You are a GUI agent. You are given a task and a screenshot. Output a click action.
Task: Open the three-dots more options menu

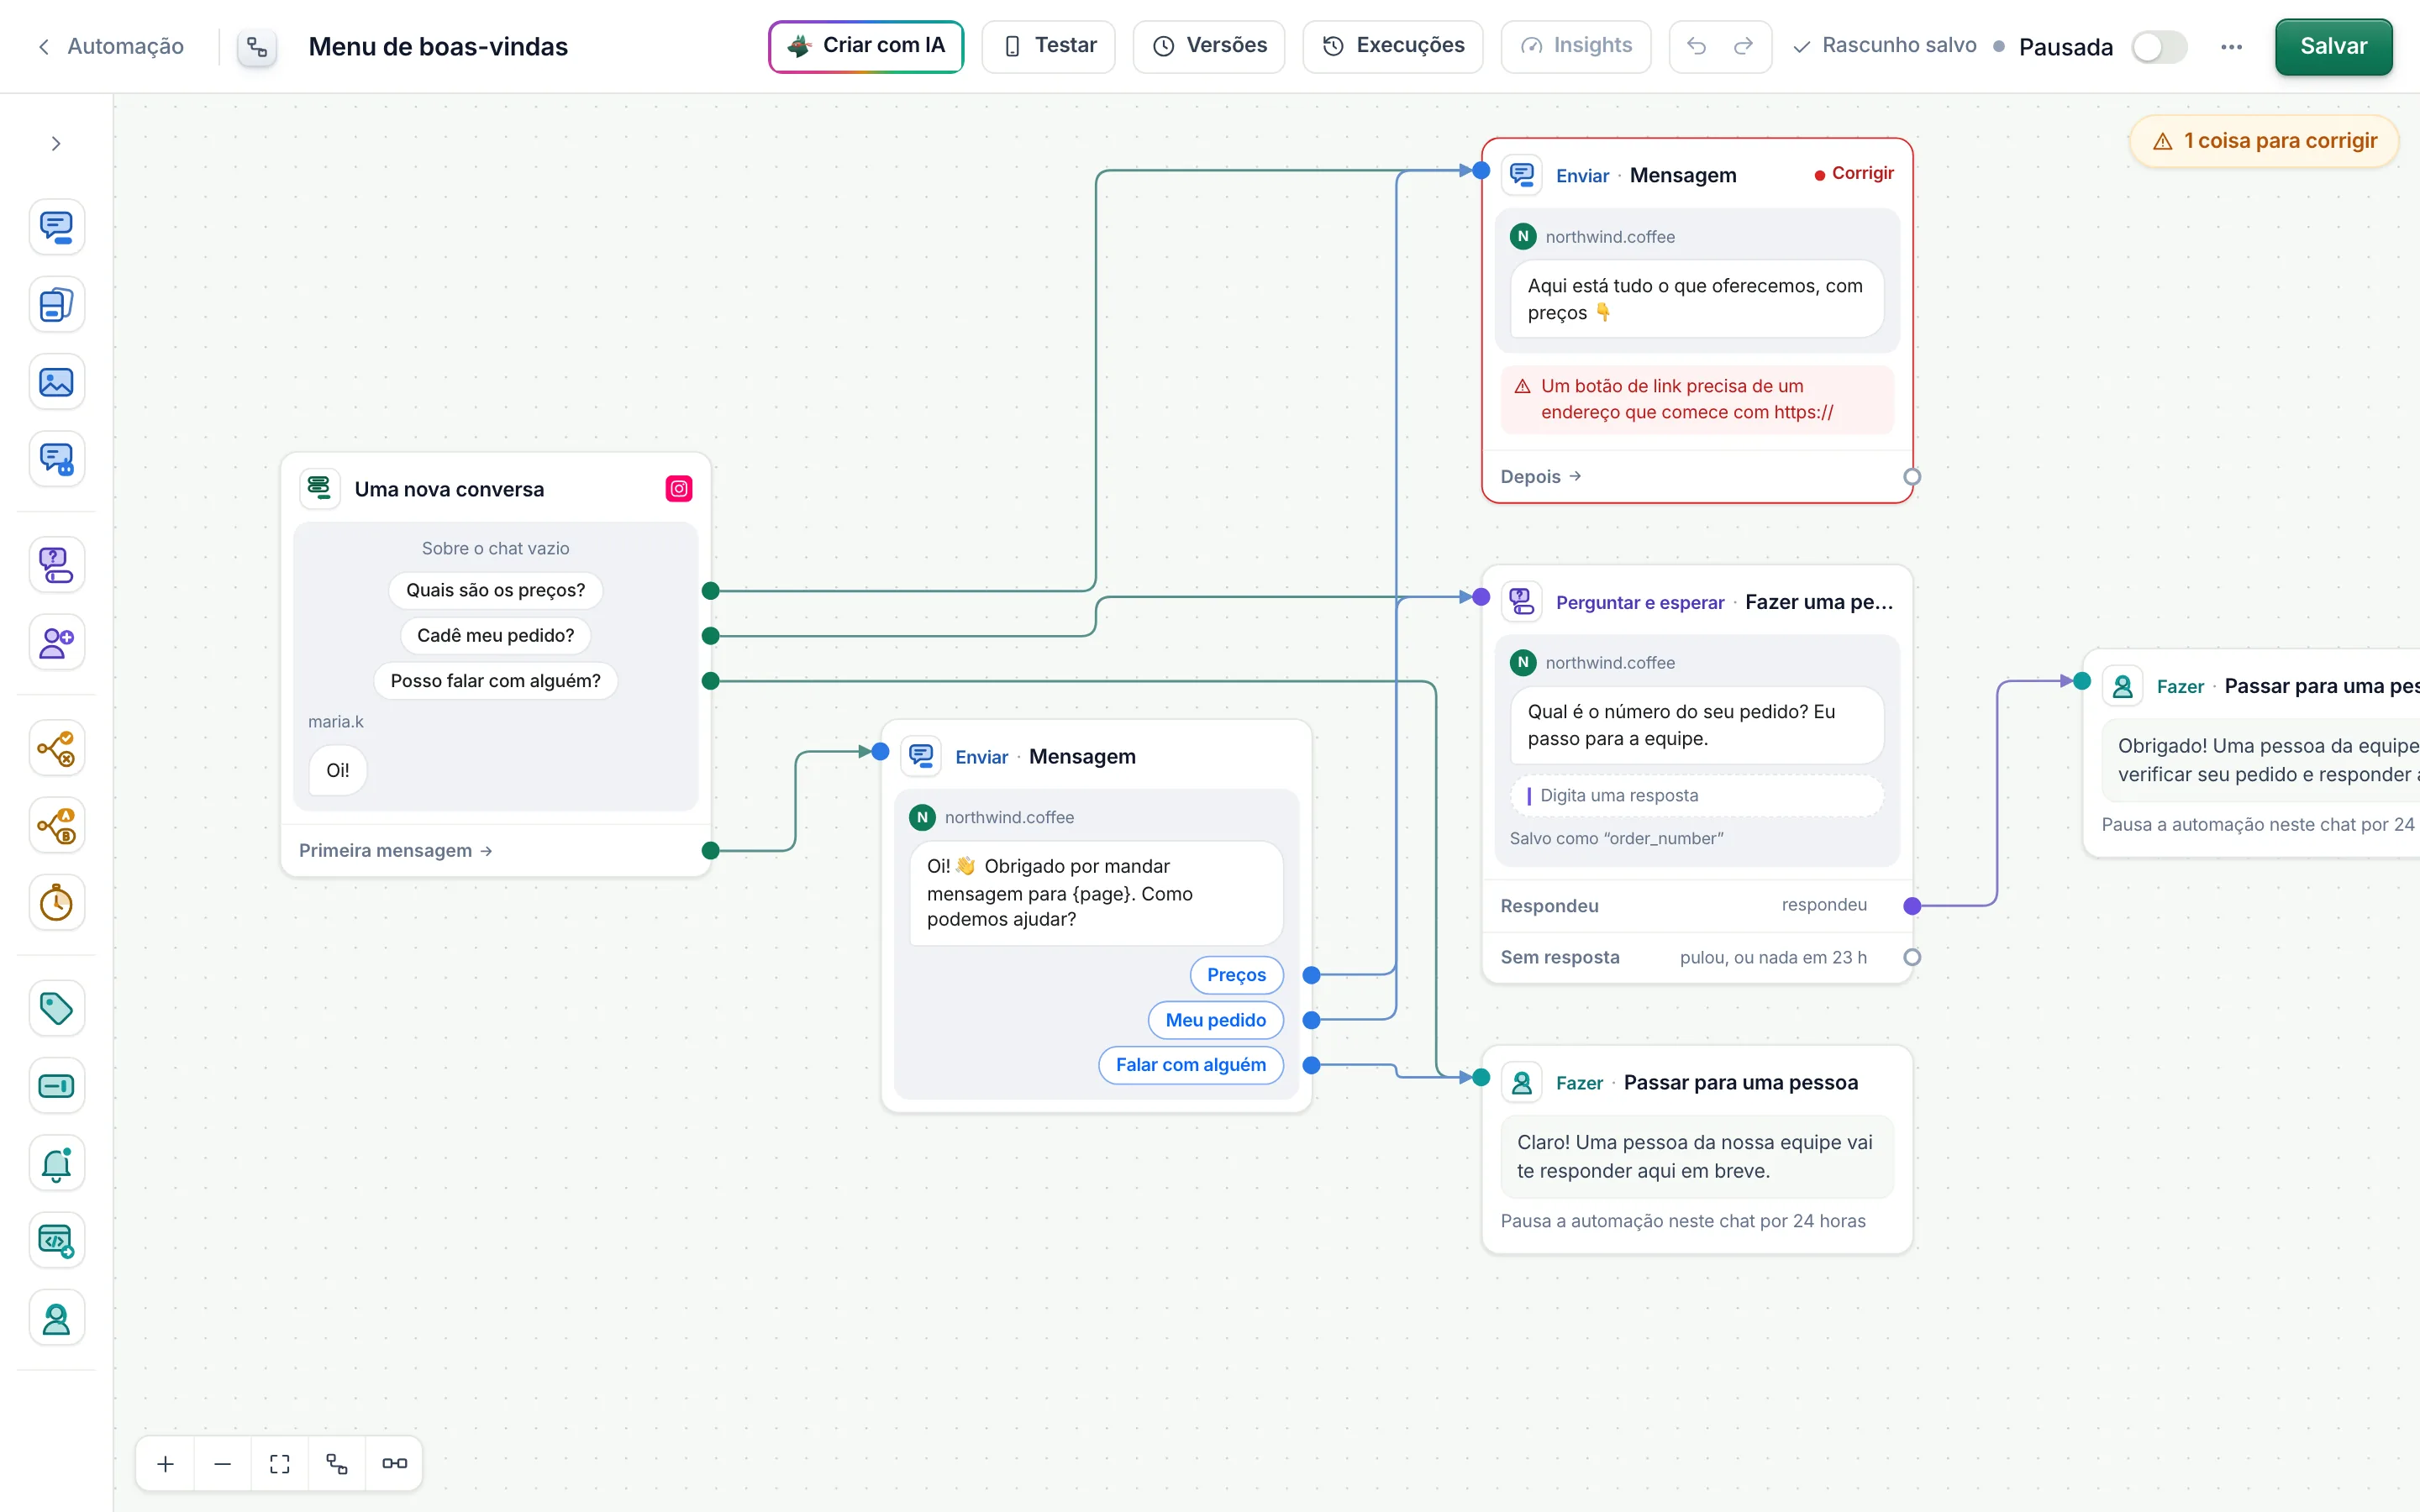coord(2231,47)
